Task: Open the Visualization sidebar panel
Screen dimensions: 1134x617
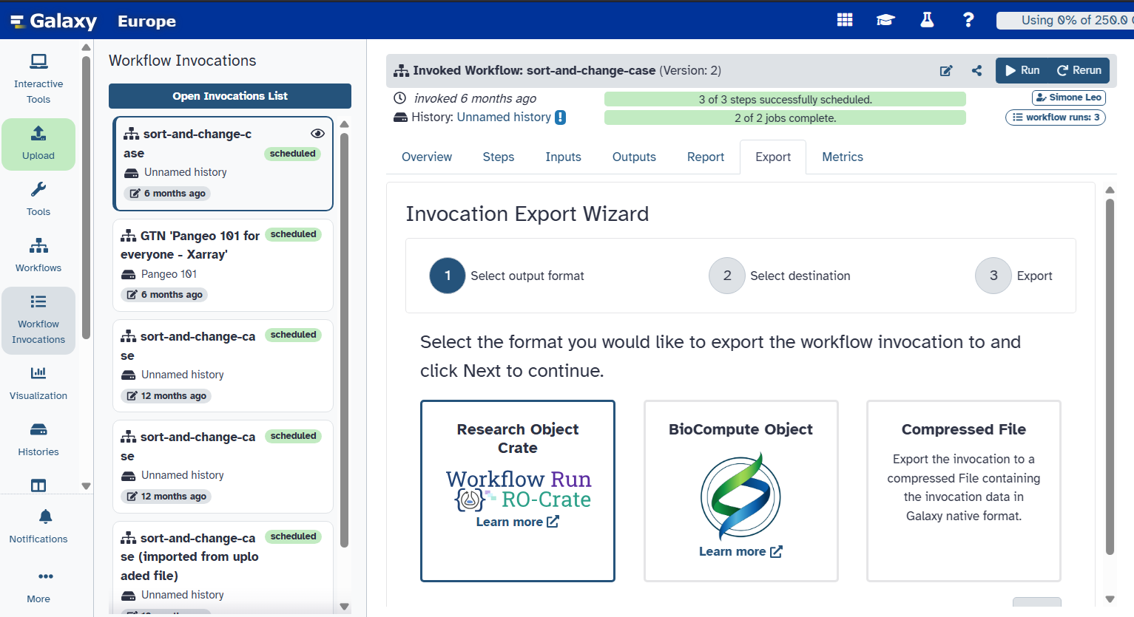Action: [38, 383]
